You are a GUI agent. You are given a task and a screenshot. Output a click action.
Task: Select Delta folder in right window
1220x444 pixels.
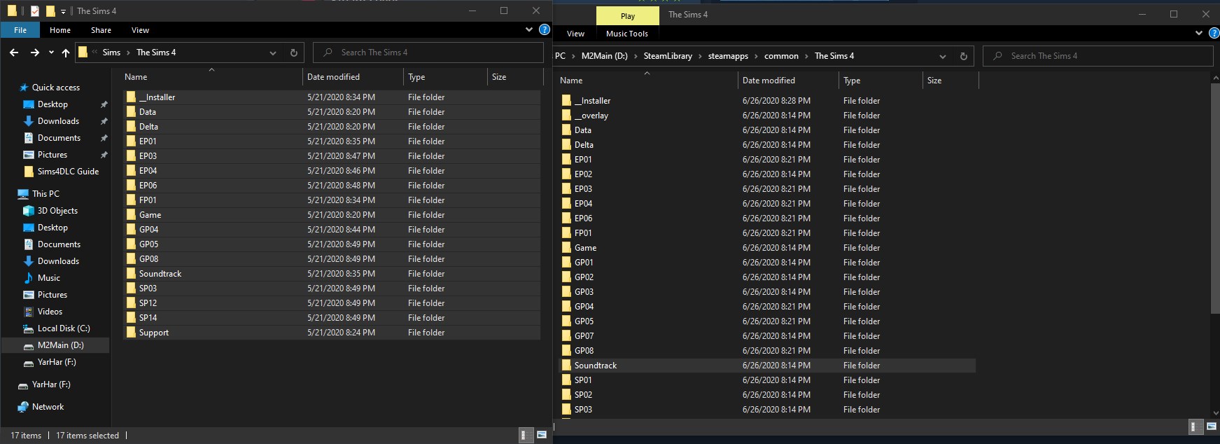click(x=767, y=145)
